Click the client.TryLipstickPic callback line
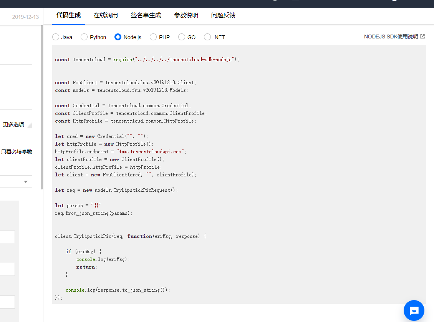The width and height of the screenshot is (434, 322). coord(130,236)
